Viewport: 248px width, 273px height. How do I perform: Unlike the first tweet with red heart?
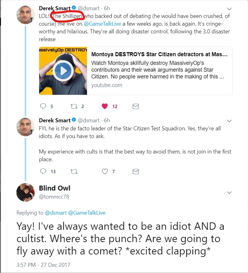point(105,106)
